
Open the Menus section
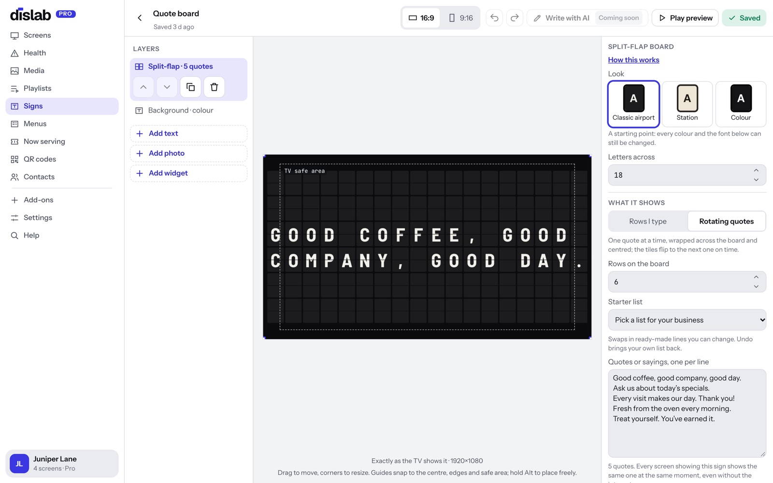[x=62, y=124]
